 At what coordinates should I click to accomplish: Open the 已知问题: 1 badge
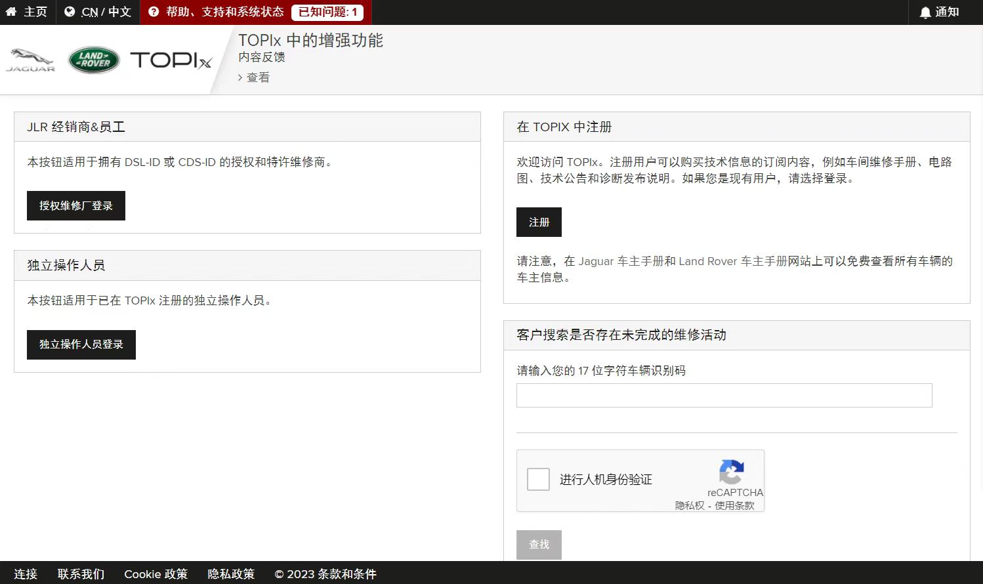point(327,12)
